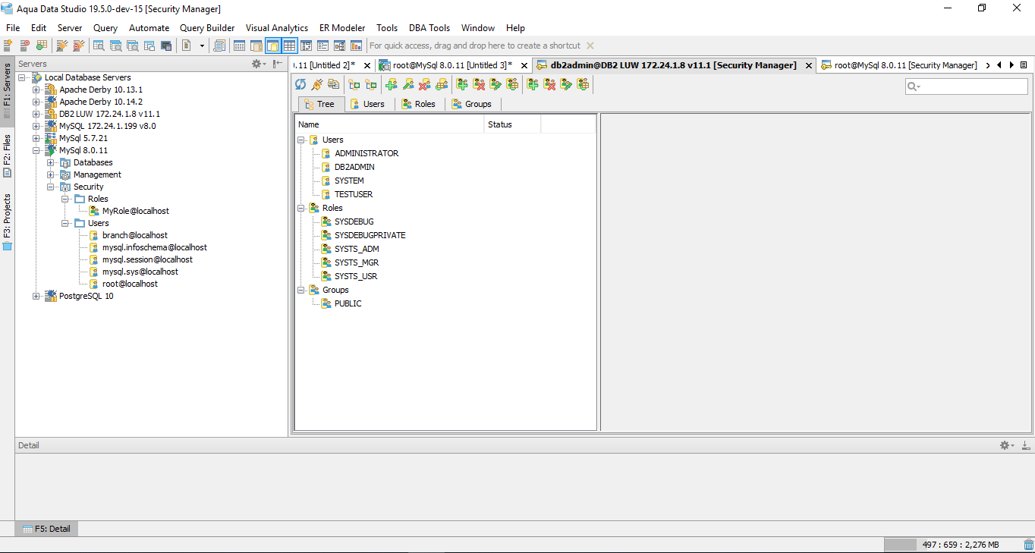Collapse the Roles group in Security Manager tree
Screen dimensions: 1035x553
click(x=301, y=208)
